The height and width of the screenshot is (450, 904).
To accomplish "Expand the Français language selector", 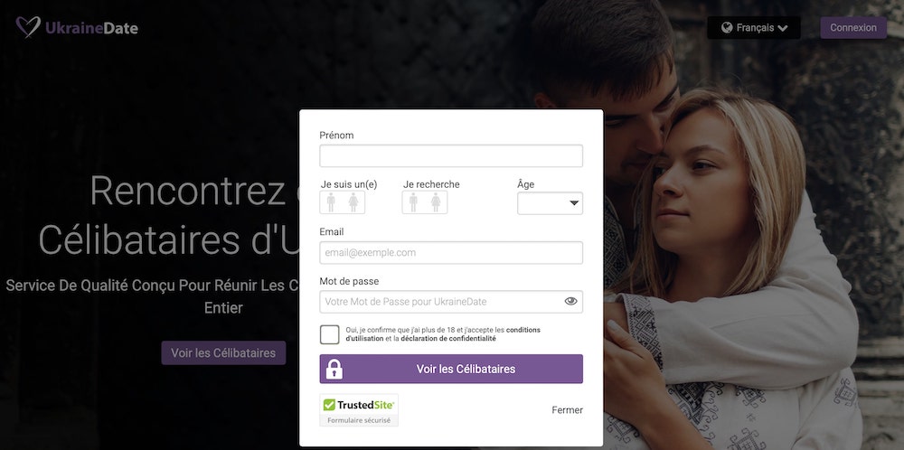I will 754,28.
